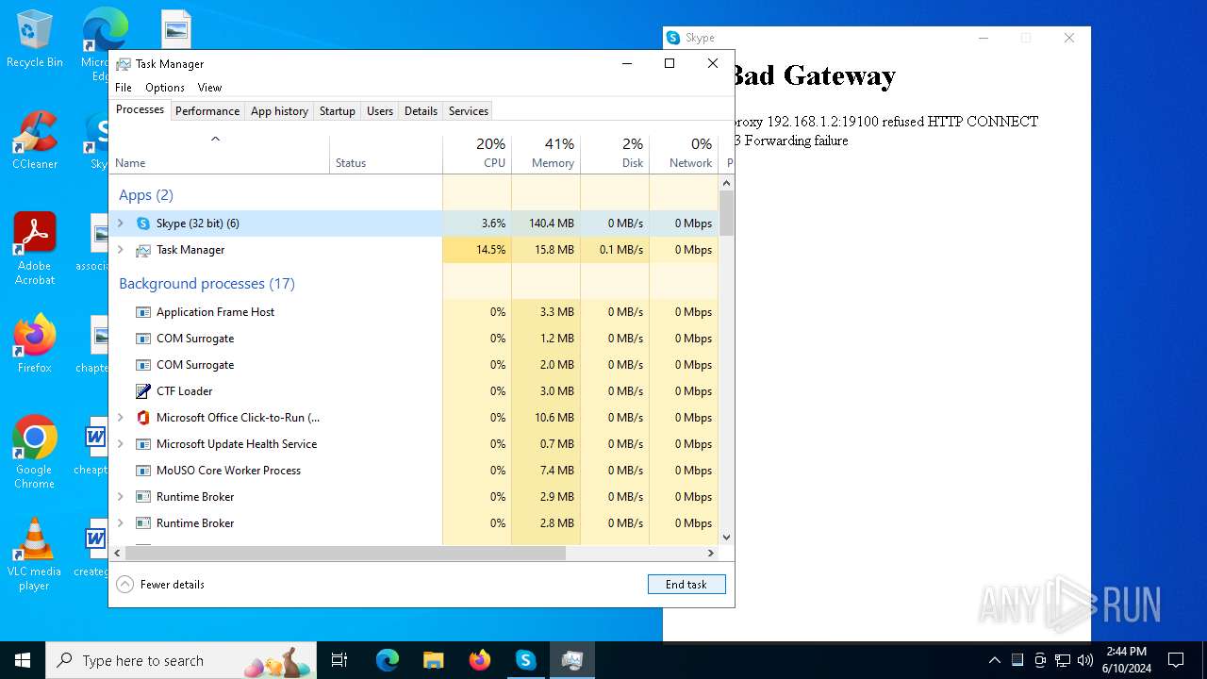Click the horizontal scrollbar right arrow

(712, 554)
